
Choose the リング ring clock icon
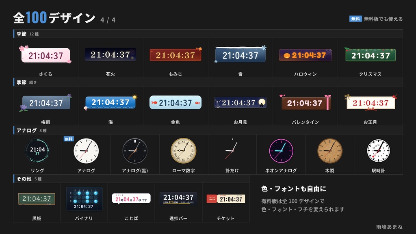pos(37,150)
